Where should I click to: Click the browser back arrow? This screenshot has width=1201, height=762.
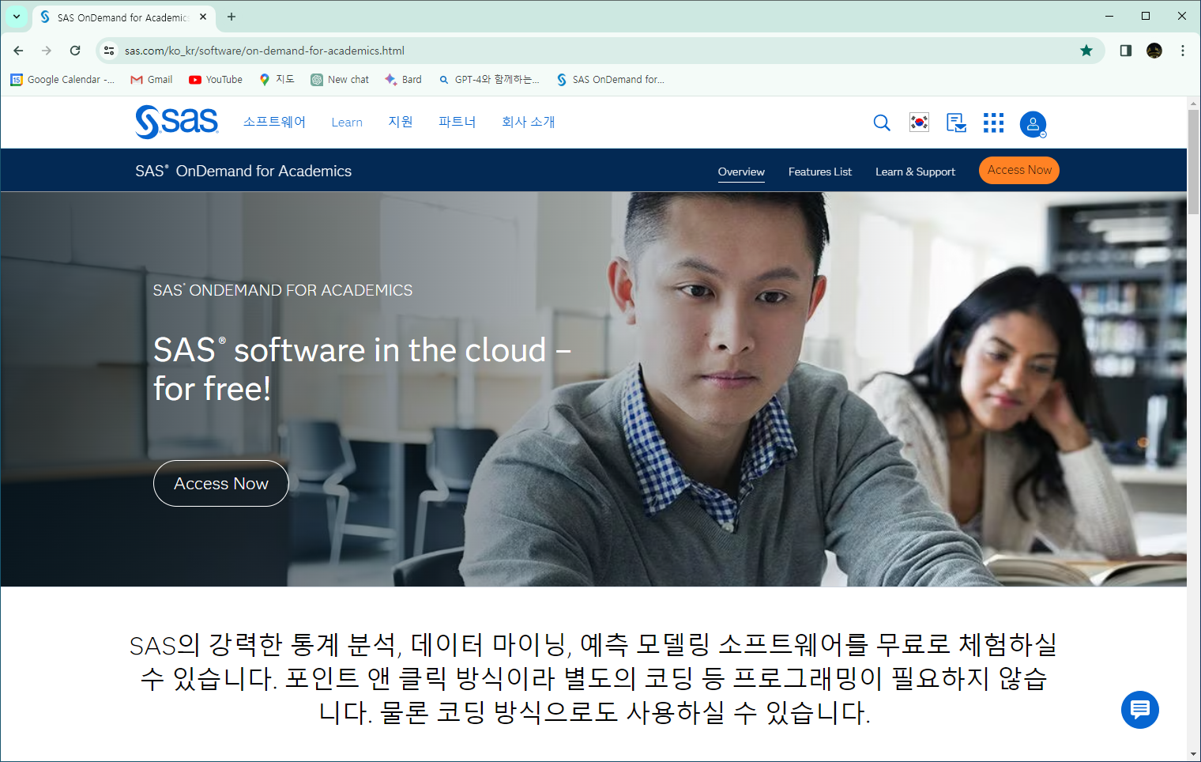coord(18,51)
